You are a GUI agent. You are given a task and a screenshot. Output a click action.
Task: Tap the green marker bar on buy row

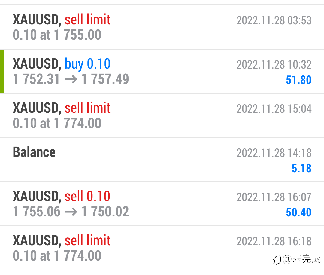2,71
